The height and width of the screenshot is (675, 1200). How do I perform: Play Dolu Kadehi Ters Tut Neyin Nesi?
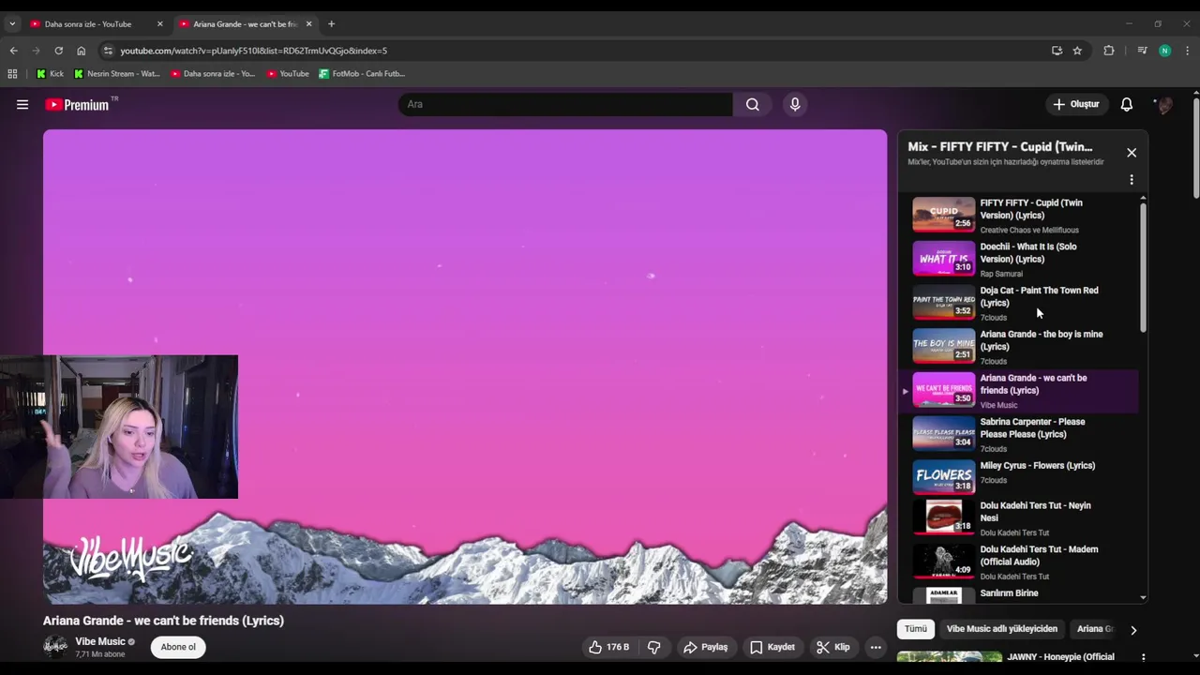[x=1019, y=518]
